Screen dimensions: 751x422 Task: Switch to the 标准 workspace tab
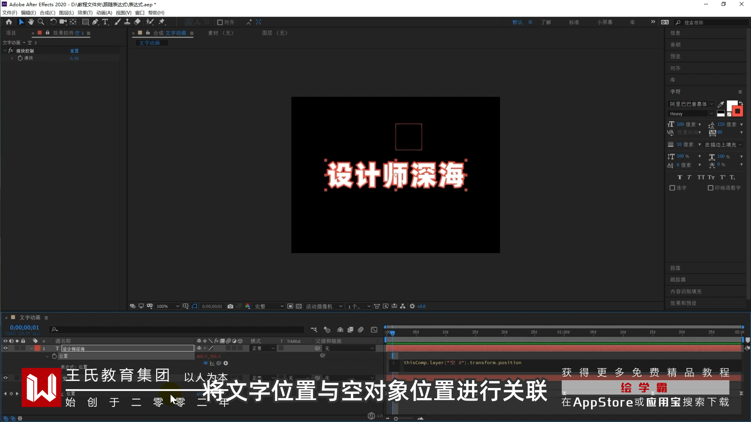click(x=574, y=22)
